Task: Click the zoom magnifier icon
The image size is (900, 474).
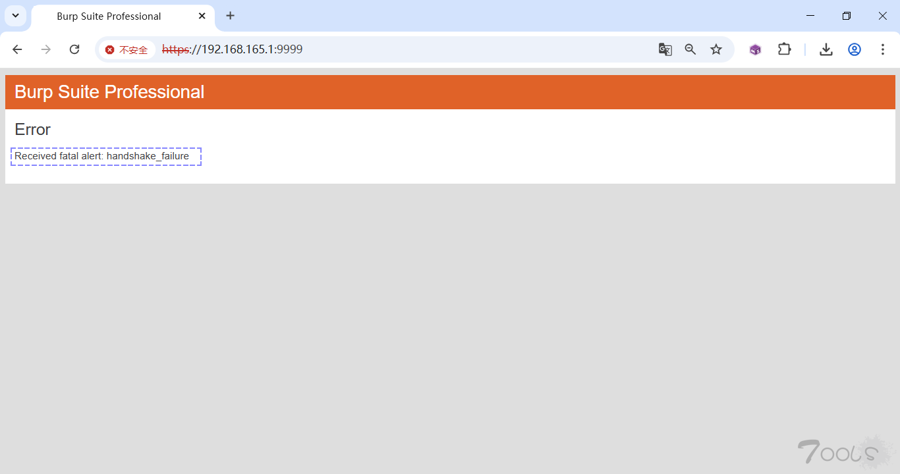Action: coord(690,49)
